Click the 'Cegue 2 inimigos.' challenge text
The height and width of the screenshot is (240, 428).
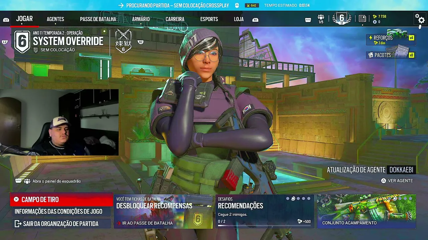(232, 214)
